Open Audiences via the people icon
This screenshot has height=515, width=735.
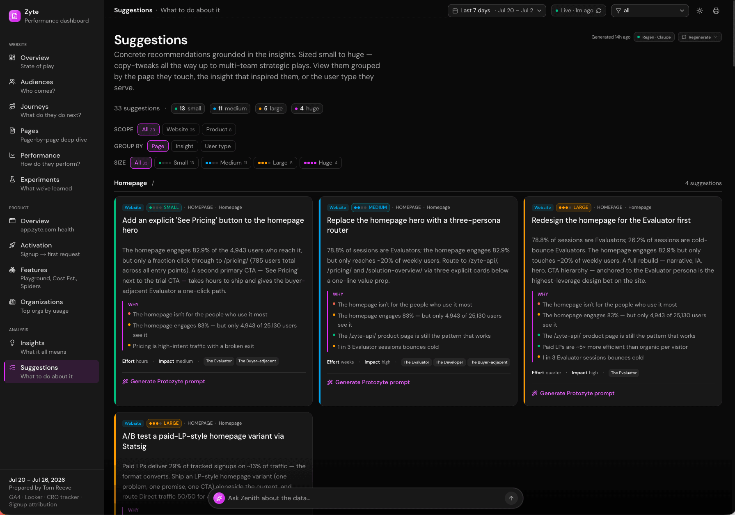coord(12,82)
